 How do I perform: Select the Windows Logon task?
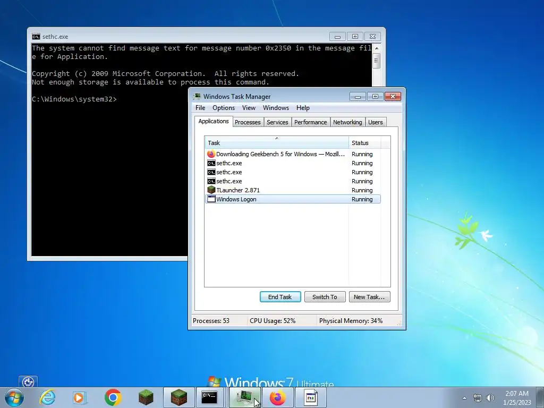[293, 199]
